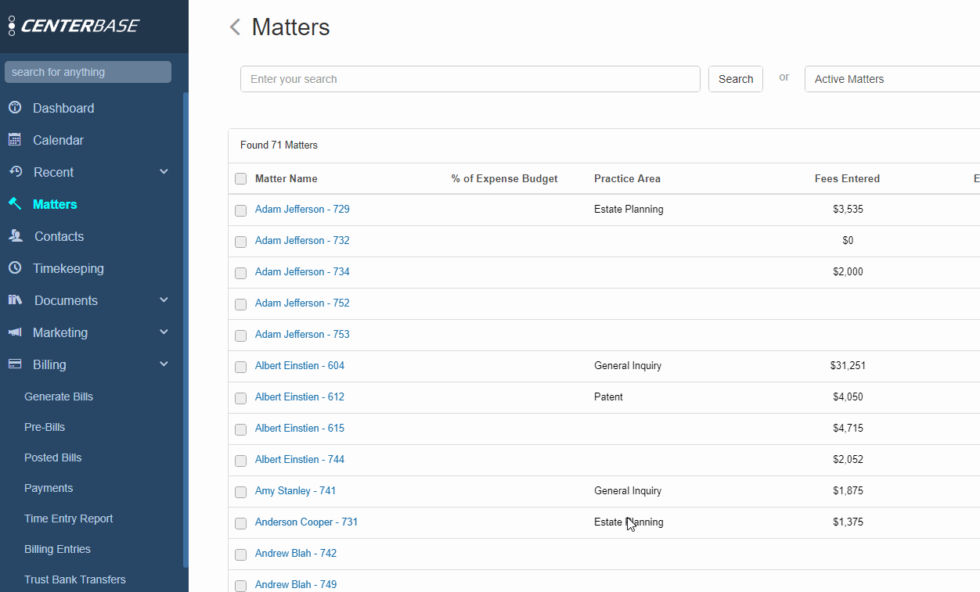Open Time Entry Report under Billing

(69, 518)
